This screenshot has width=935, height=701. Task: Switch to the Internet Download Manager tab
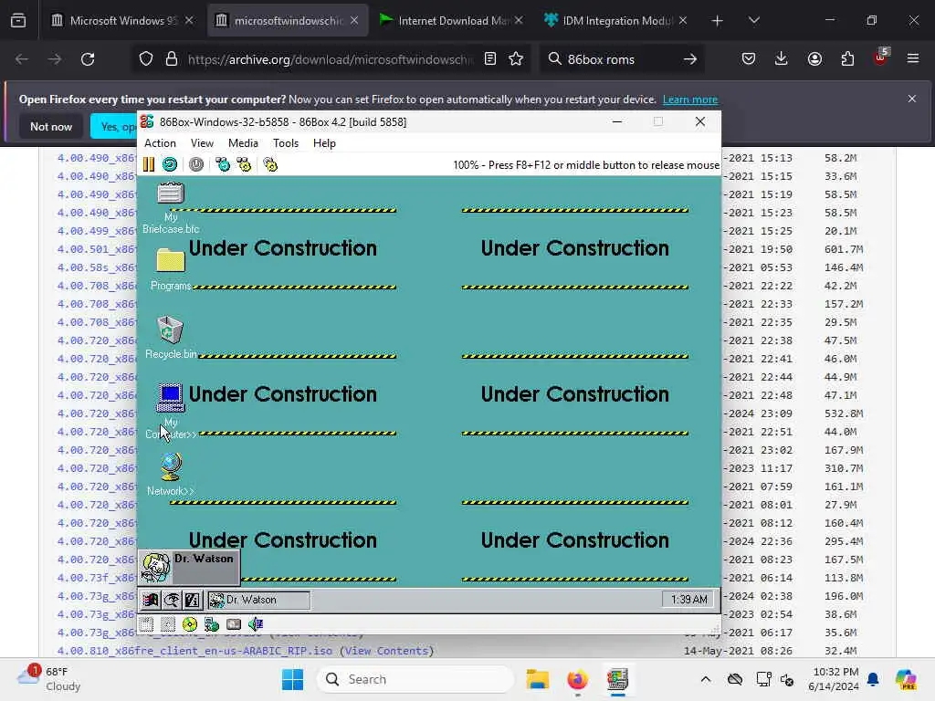coord(451,20)
